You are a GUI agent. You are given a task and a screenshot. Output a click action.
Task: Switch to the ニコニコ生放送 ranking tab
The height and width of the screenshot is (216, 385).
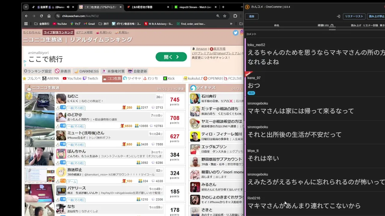coord(100,7)
